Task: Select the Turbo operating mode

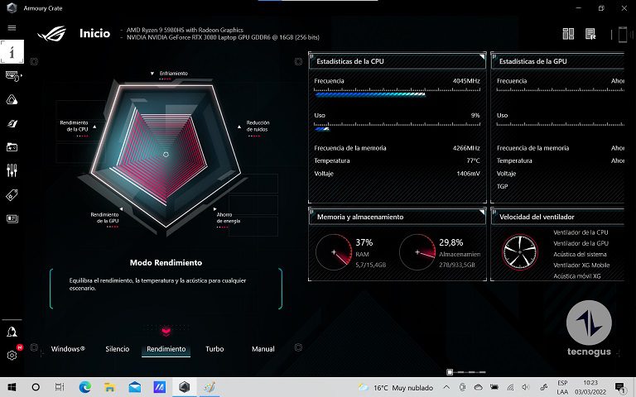Action: pos(214,349)
